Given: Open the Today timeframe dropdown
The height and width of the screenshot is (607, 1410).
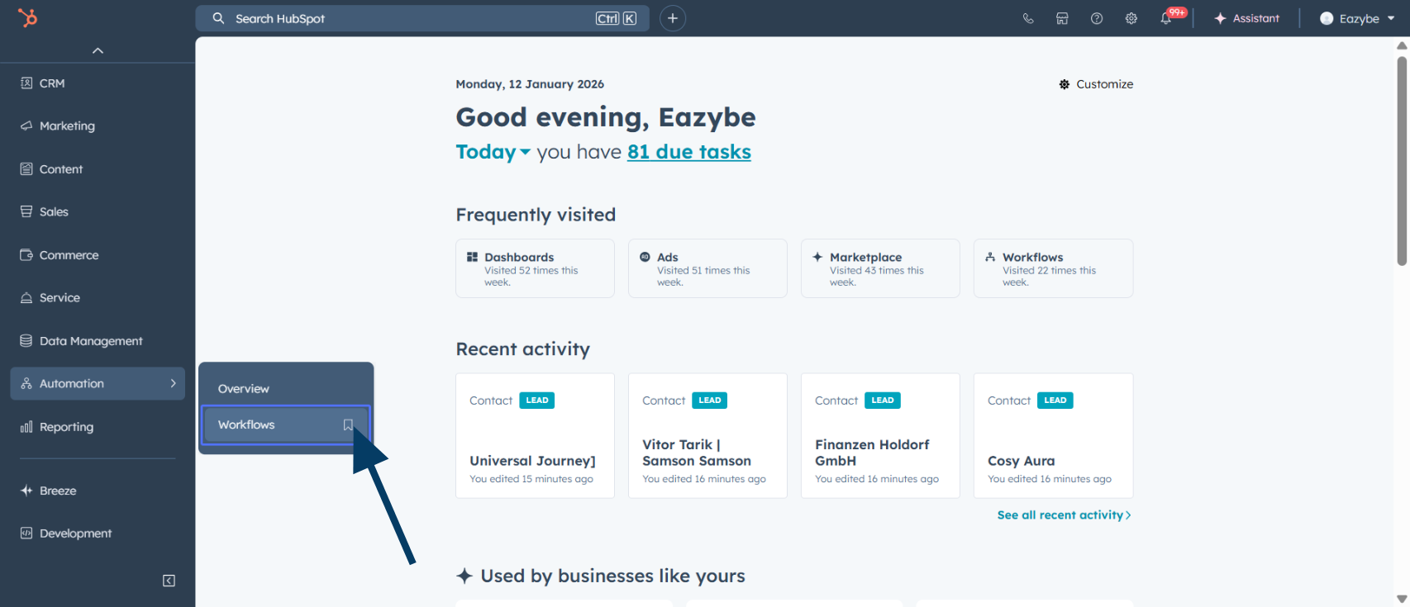Looking at the screenshot, I should [493, 152].
